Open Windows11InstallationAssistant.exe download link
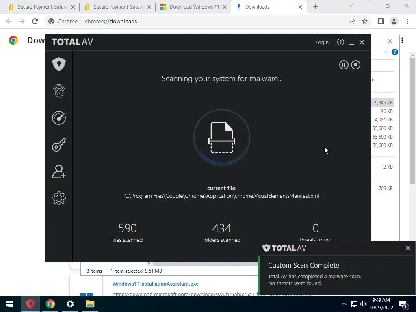Screen dimensions: 416x312 point(156,284)
